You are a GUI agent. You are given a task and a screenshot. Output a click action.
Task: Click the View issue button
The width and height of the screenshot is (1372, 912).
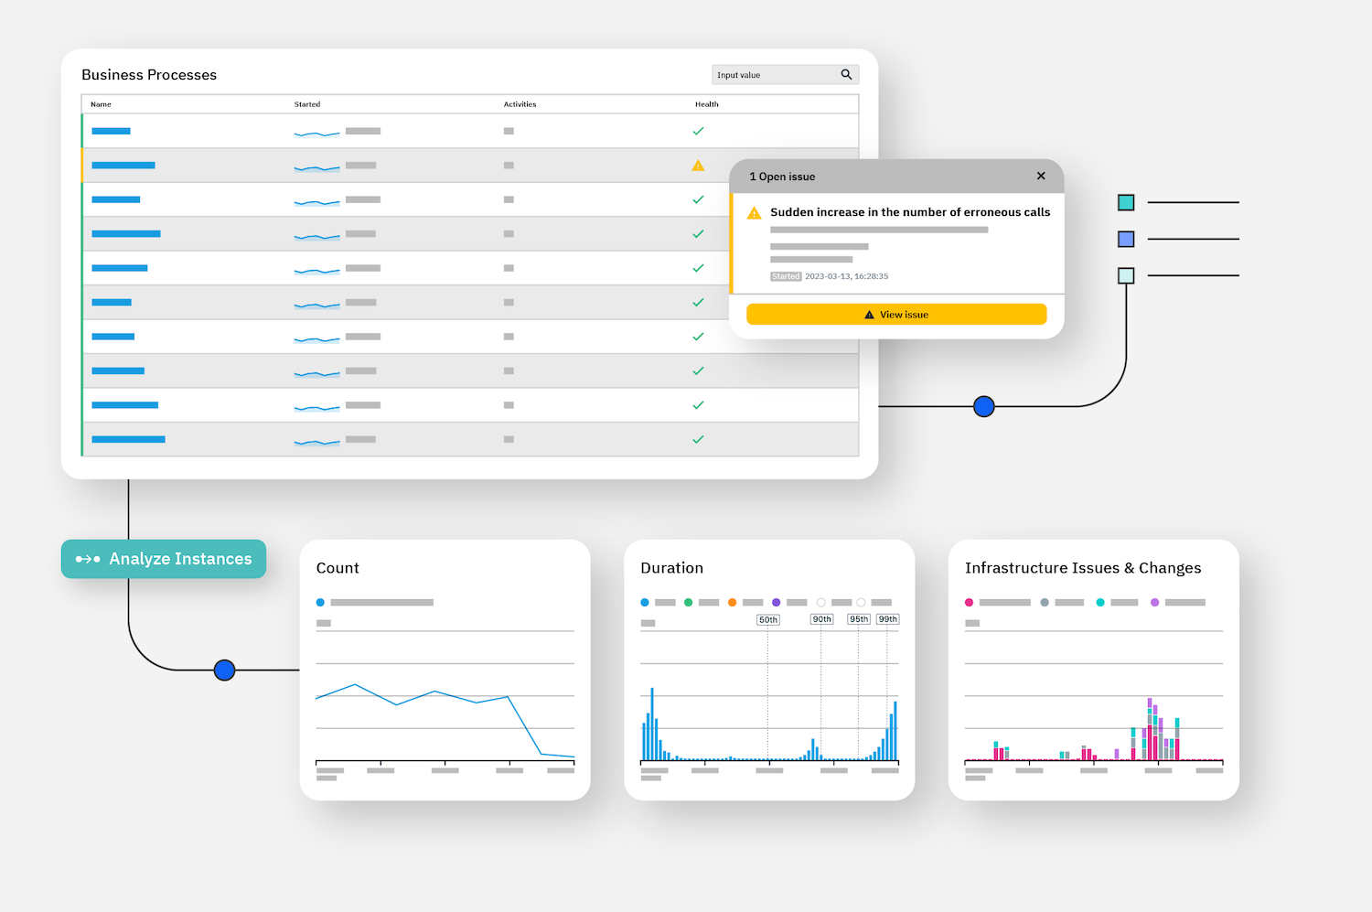pos(896,314)
